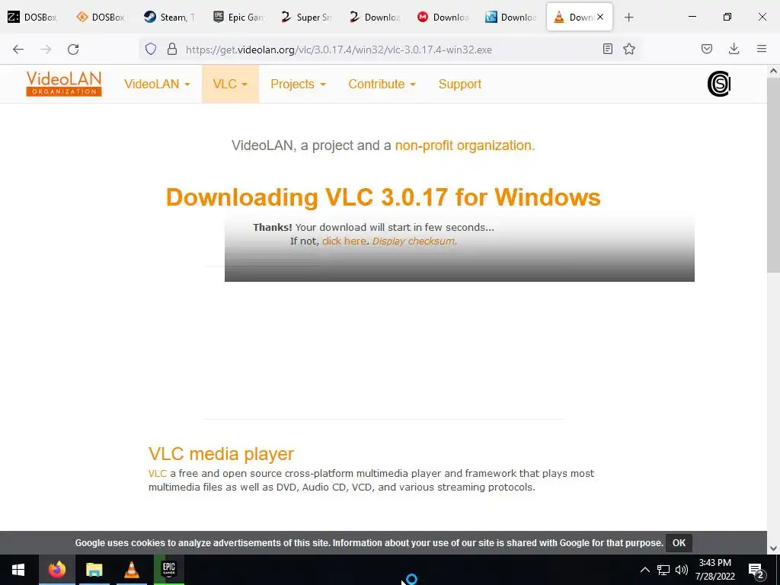
Task: Open Firefox from the taskbar
Action: click(56, 570)
